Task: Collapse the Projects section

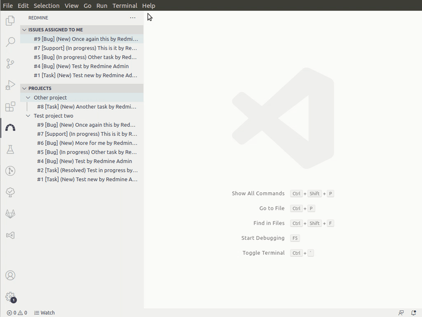Action: tap(82, 88)
